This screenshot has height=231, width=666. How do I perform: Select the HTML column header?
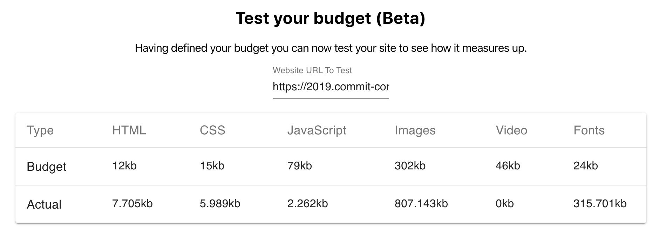(129, 130)
